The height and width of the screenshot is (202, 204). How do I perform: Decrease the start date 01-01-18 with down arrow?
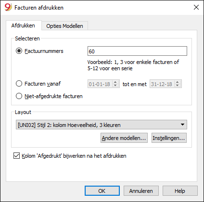[115, 86]
